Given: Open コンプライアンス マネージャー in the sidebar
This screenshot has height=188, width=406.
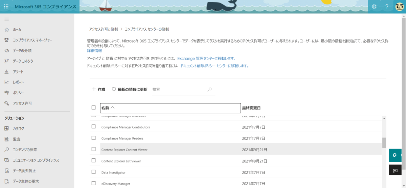Looking at the screenshot, I should [x=32, y=40].
